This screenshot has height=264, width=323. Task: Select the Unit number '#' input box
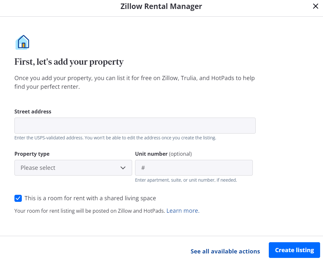tap(194, 168)
